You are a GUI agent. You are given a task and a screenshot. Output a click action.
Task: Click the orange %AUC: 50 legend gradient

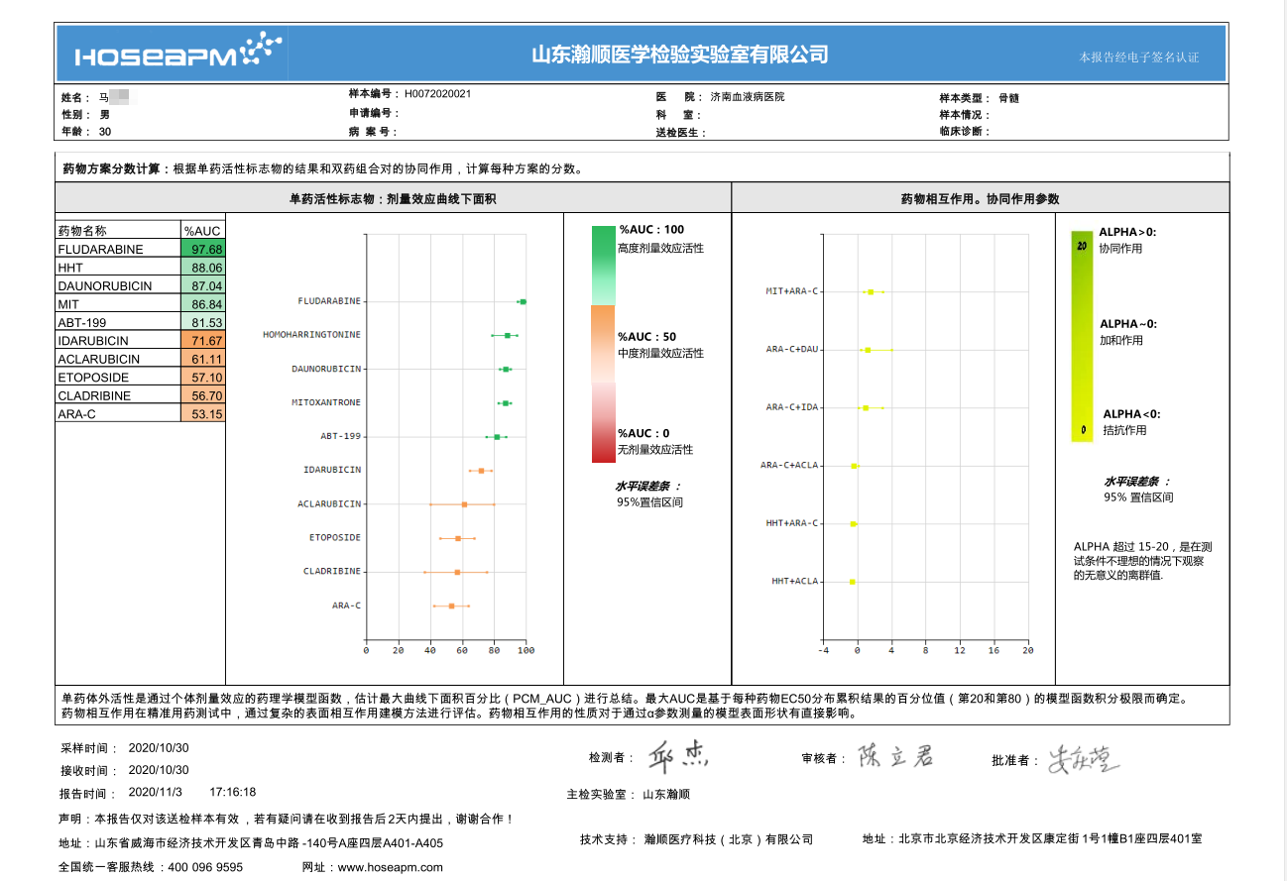click(x=603, y=343)
